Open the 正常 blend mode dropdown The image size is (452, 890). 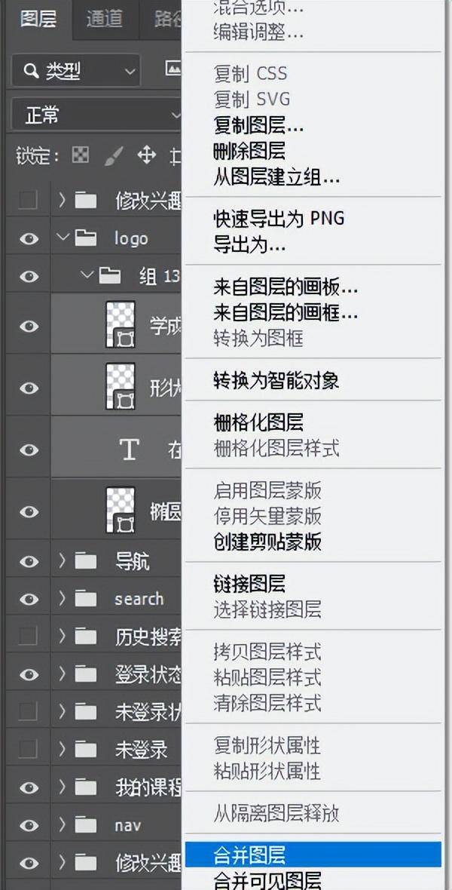[x=96, y=116]
